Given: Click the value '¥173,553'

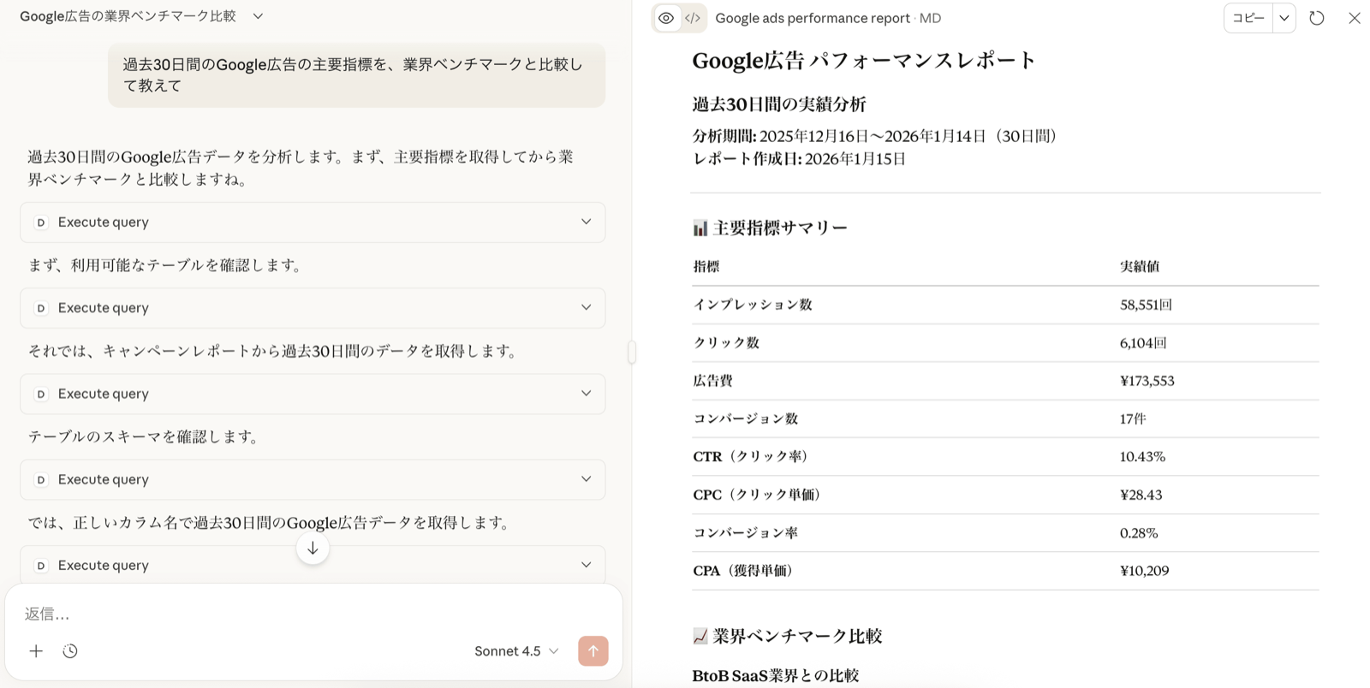Looking at the screenshot, I should pyautogui.click(x=1147, y=381).
